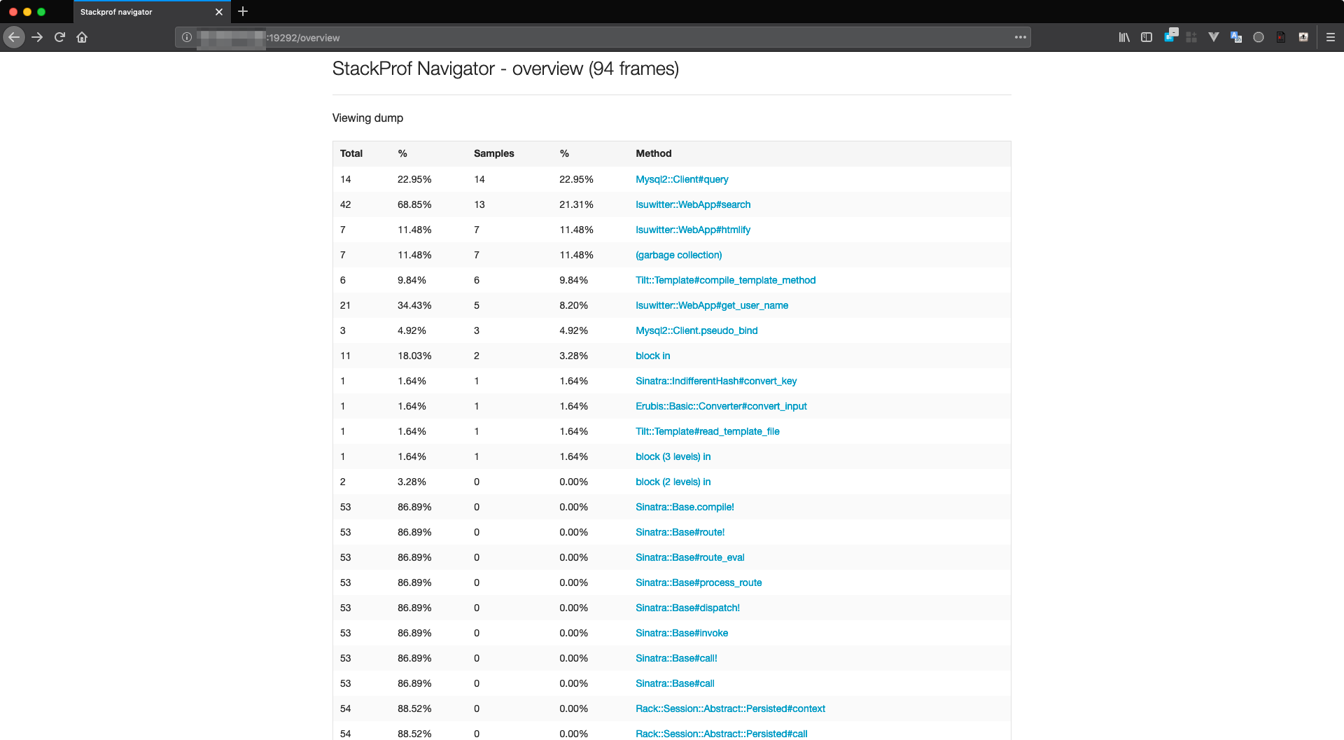Image resolution: width=1344 pixels, height=740 pixels.
Task: Toggle the browser sidebar
Action: pos(1147,37)
